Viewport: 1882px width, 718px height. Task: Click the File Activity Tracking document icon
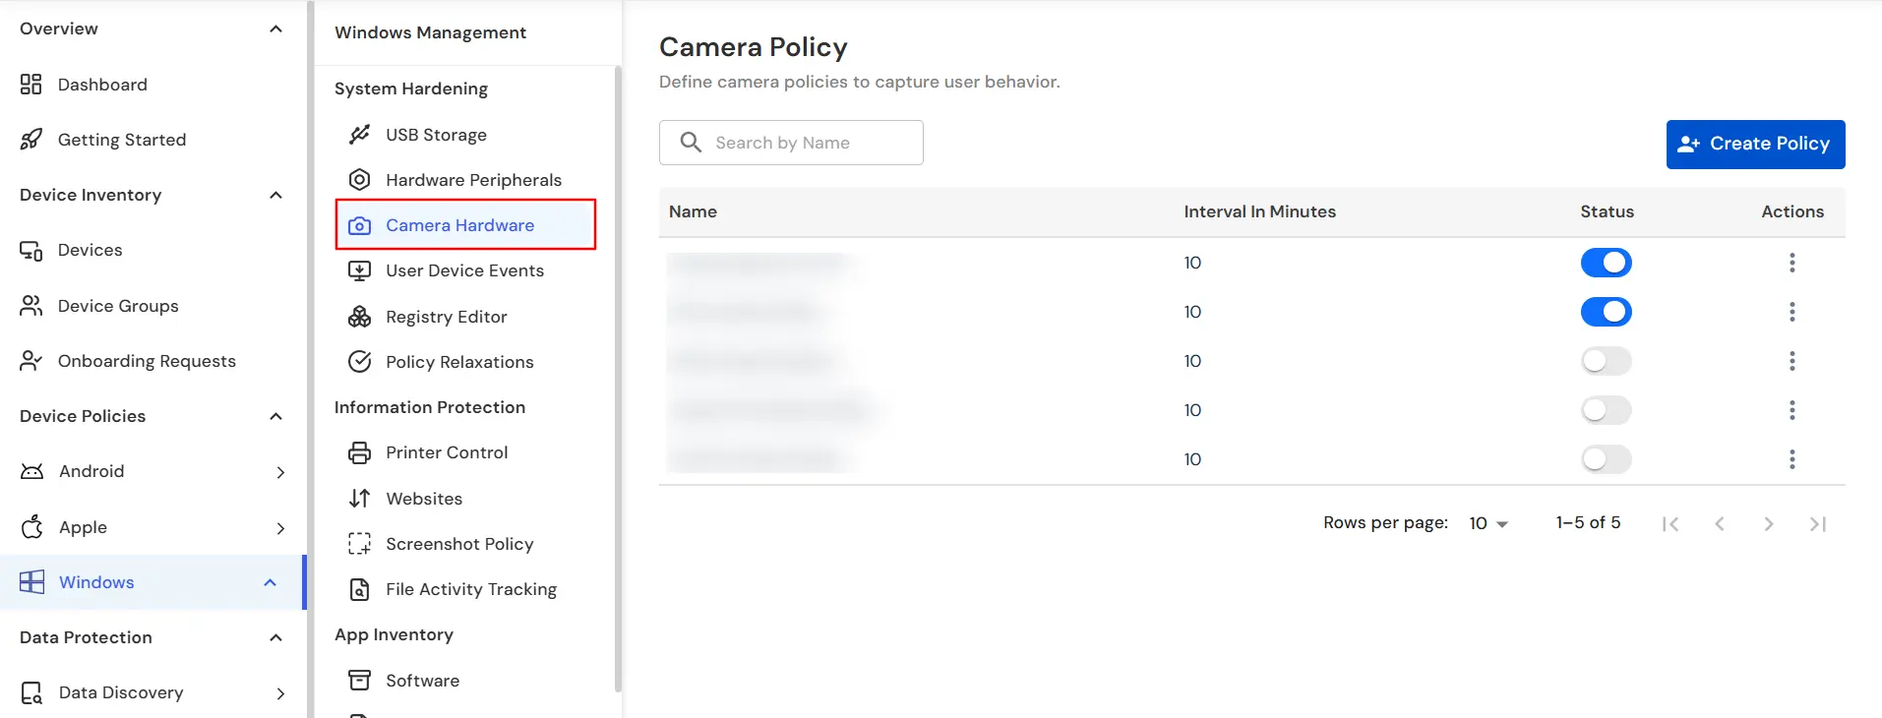coord(360,589)
